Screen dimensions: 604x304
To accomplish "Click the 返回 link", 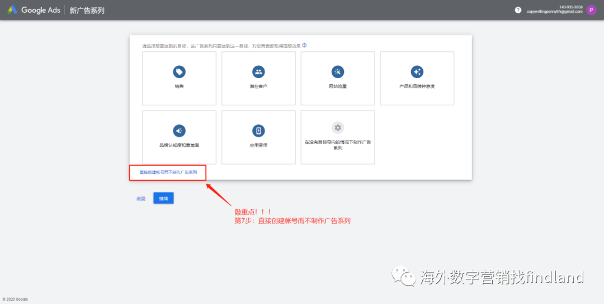I will click(141, 199).
